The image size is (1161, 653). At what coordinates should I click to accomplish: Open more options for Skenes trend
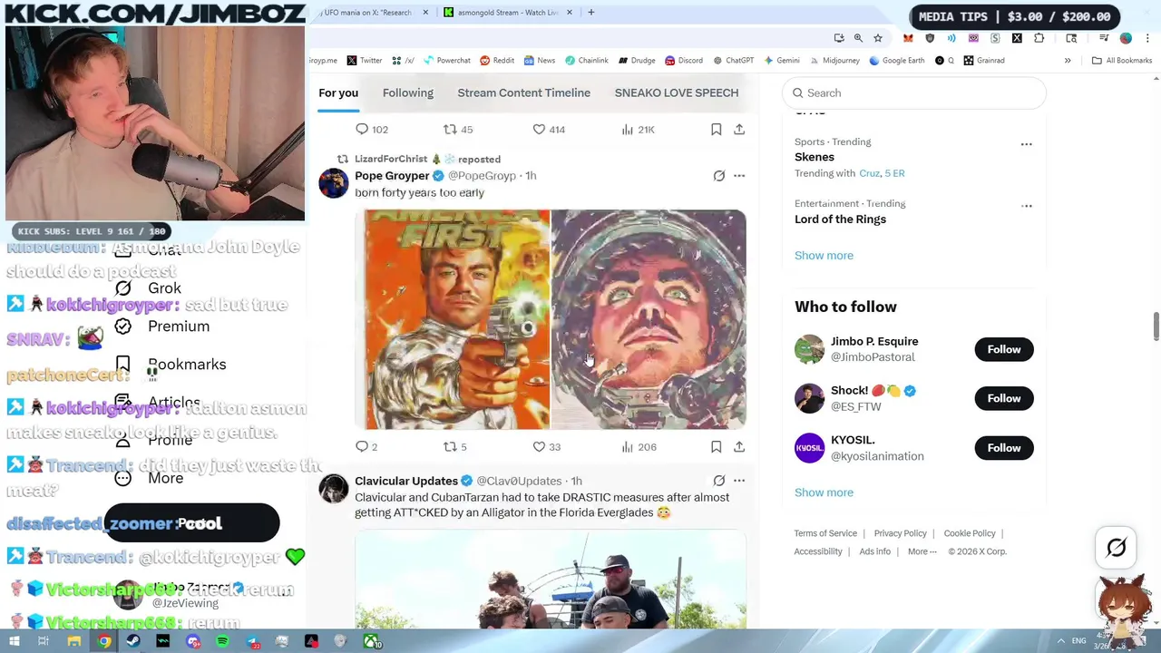pyautogui.click(x=1026, y=144)
